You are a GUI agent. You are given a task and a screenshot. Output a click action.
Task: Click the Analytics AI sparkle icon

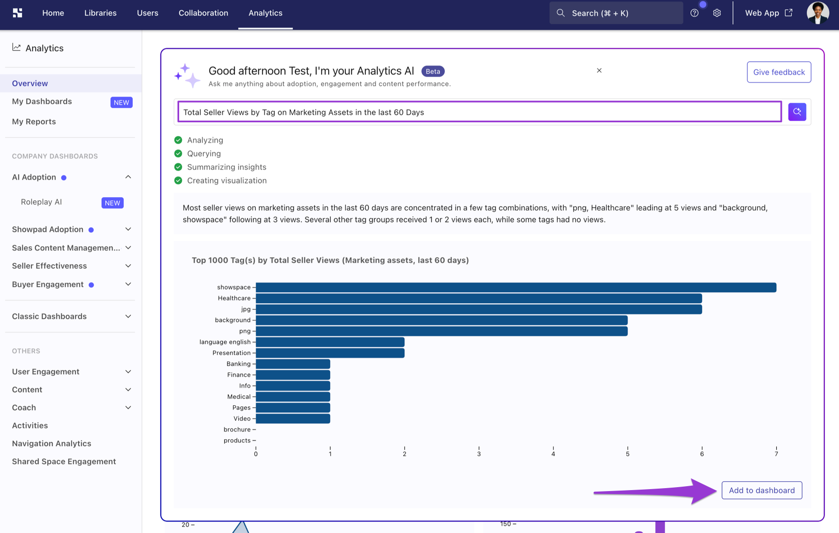[187, 75]
